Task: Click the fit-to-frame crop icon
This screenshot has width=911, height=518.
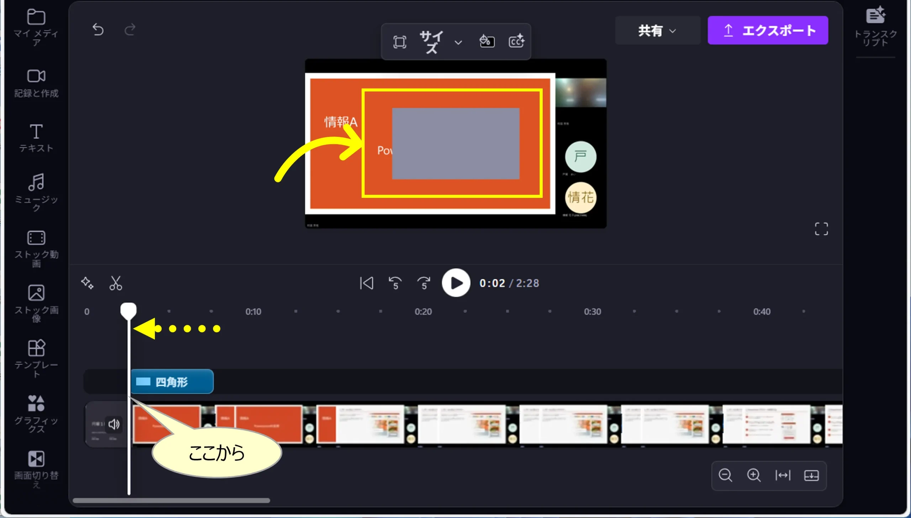Action: pos(400,42)
